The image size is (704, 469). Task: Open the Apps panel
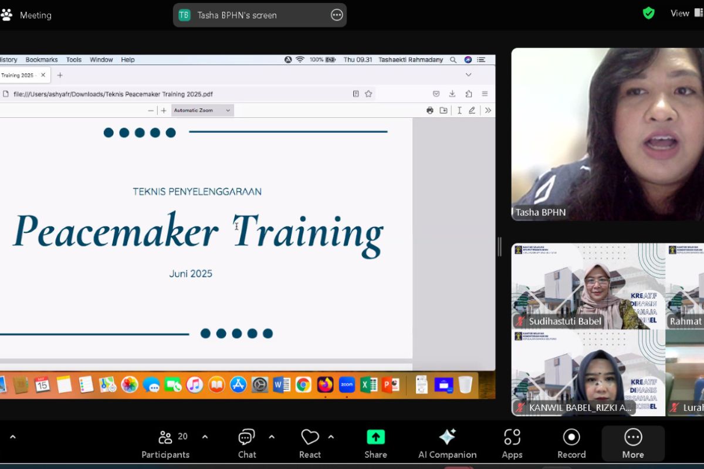tap(512, 444)
